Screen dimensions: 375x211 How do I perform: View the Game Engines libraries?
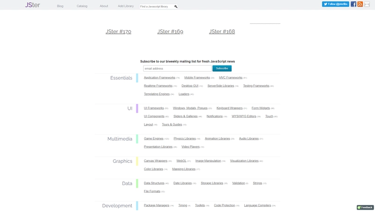(x=154, y=139)
